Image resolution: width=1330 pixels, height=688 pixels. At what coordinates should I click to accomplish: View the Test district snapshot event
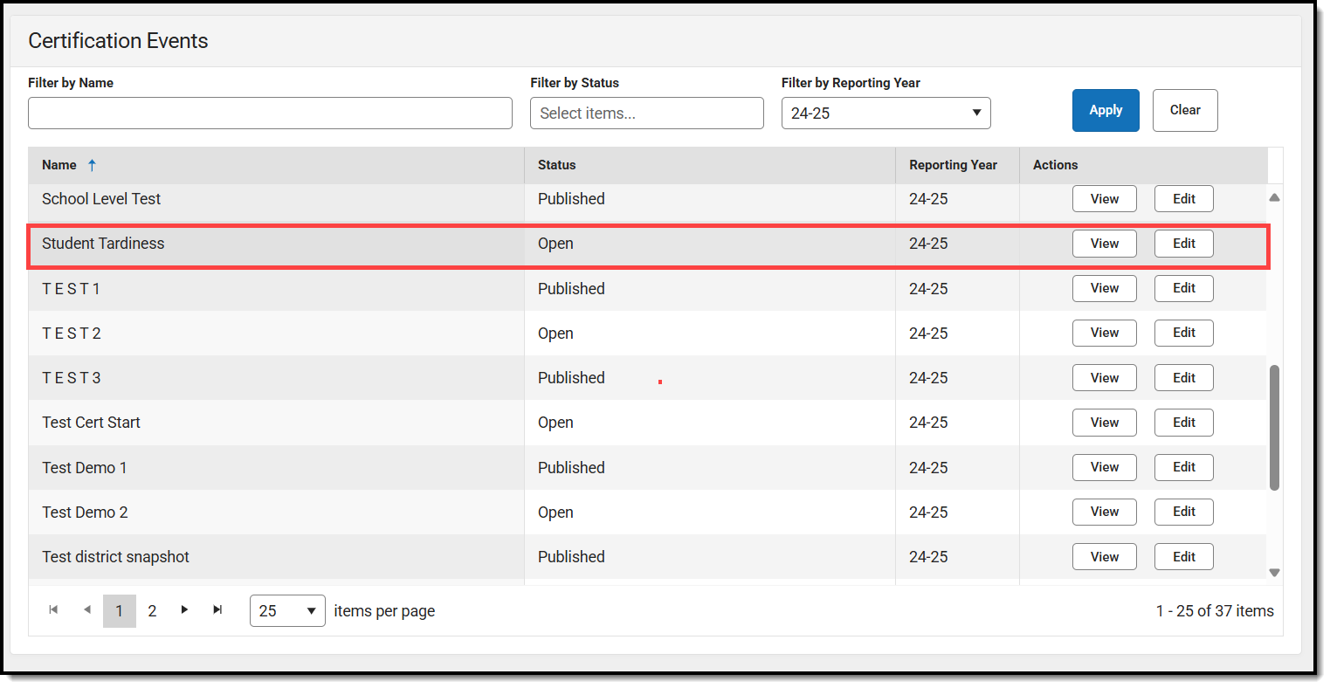(x=1104, y=557)
